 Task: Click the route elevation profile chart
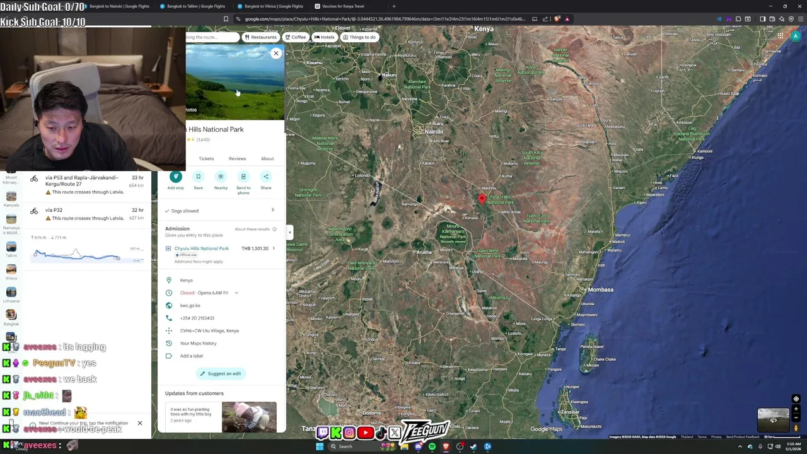87,254
